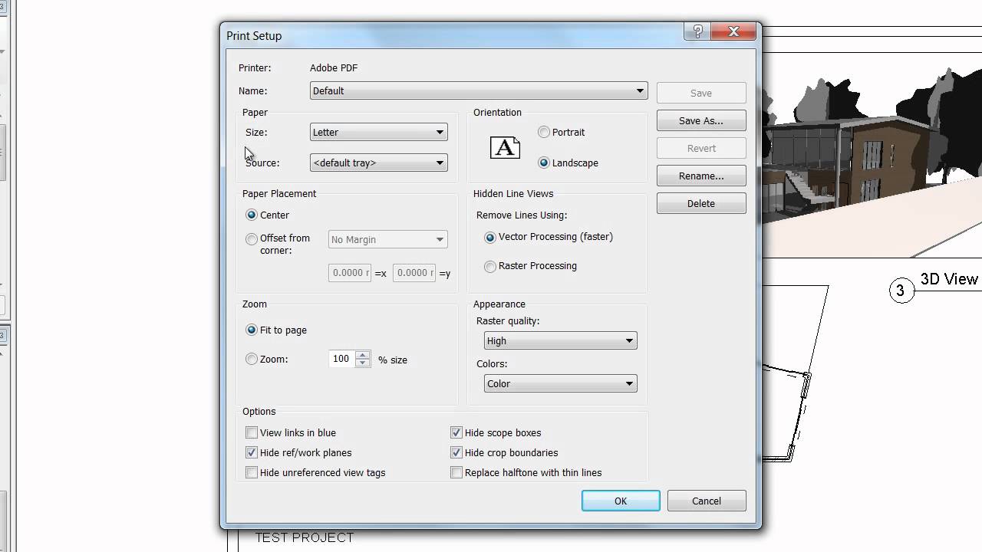The width and height of the screenshot is (982, 552).
Task: Click the Rename... button
Action: (x=701, y=176)
